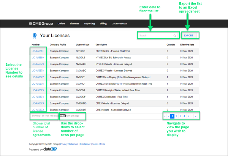Open the Privacy Statement link
Screen dimensions: 228x156
coord(70,144)
